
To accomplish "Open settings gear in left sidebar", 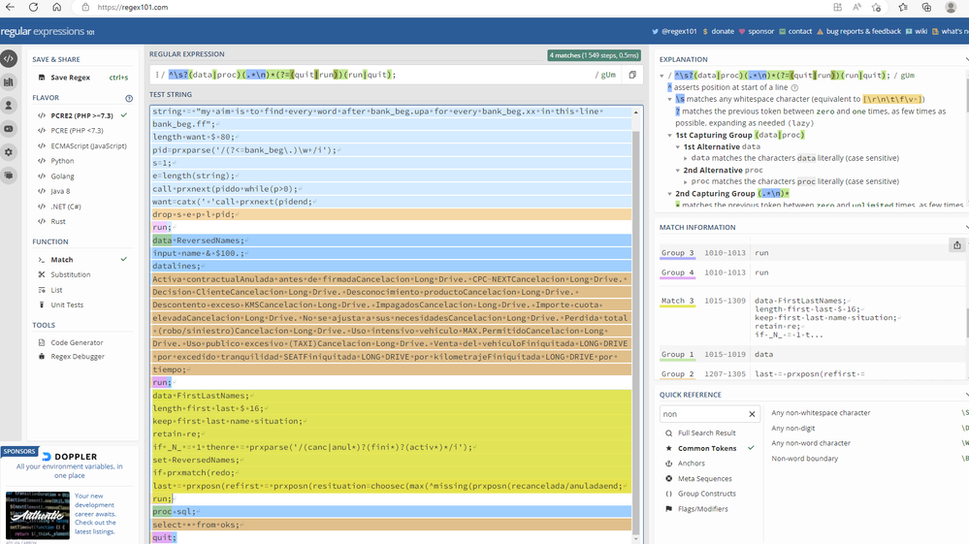I will [9, 152].
